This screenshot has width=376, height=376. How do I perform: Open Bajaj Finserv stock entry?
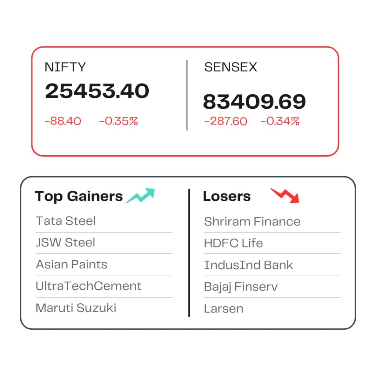[x=241, y=287]
